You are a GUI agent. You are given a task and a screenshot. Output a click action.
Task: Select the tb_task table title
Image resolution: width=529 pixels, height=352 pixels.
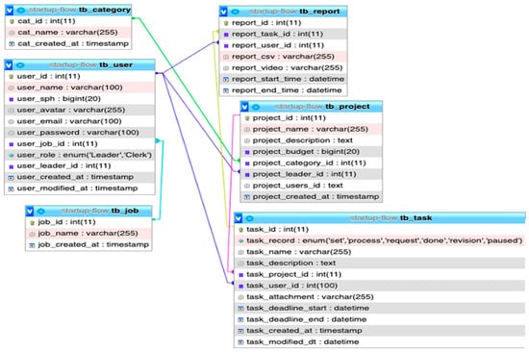click(x=416, y=218)
